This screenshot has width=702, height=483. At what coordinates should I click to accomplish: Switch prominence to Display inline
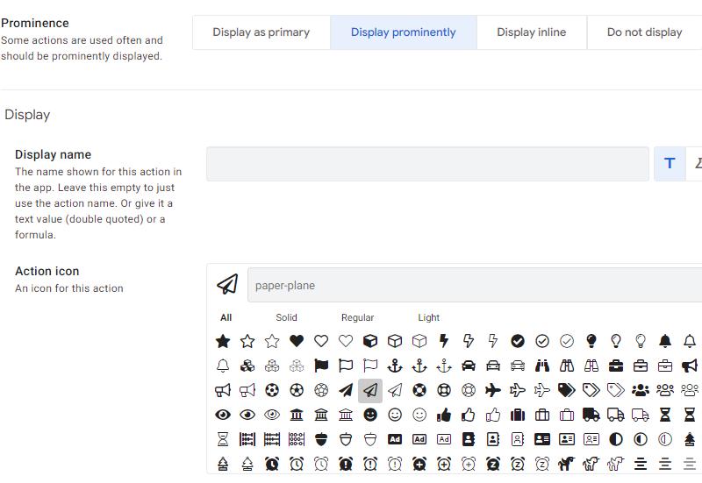point(532,32)
